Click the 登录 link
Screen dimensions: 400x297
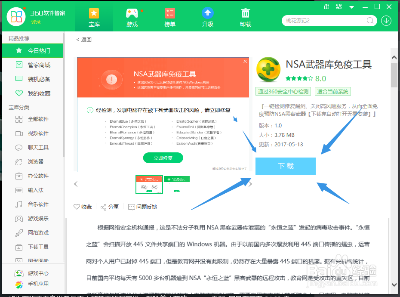[36, 22]
